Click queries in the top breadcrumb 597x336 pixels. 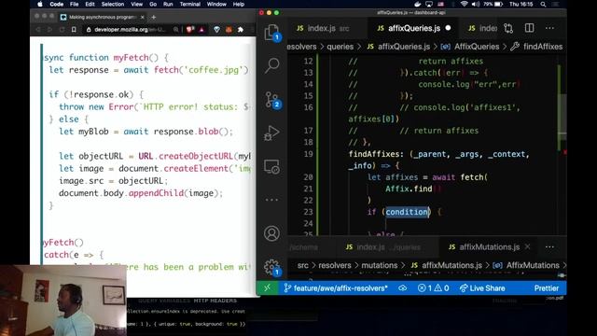[340, 47]
